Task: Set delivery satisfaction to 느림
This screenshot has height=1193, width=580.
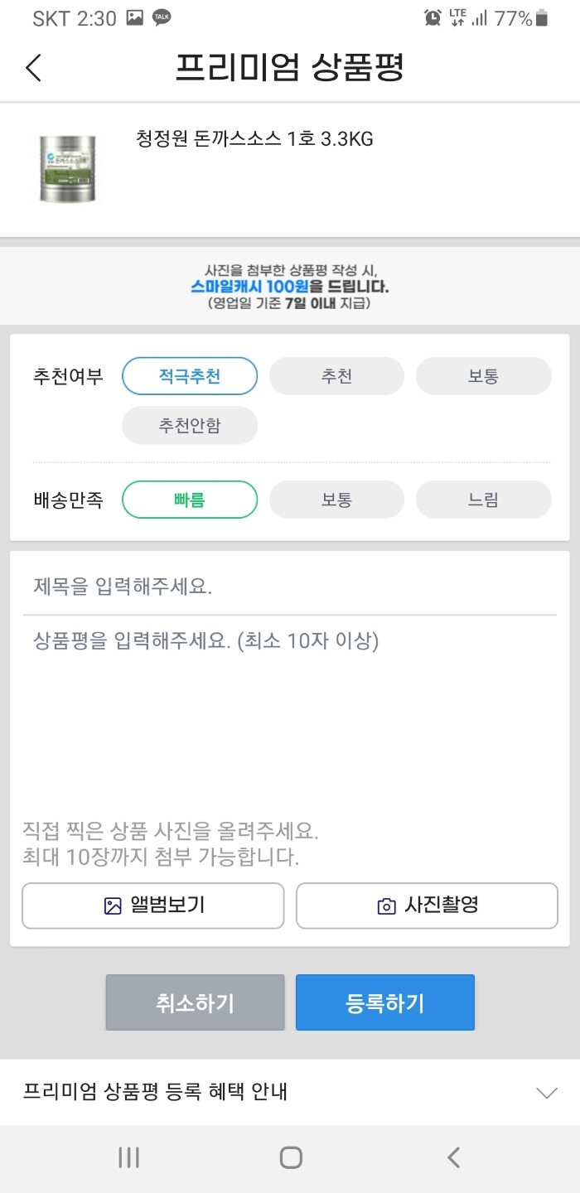Action: click(x=483, y=500)
